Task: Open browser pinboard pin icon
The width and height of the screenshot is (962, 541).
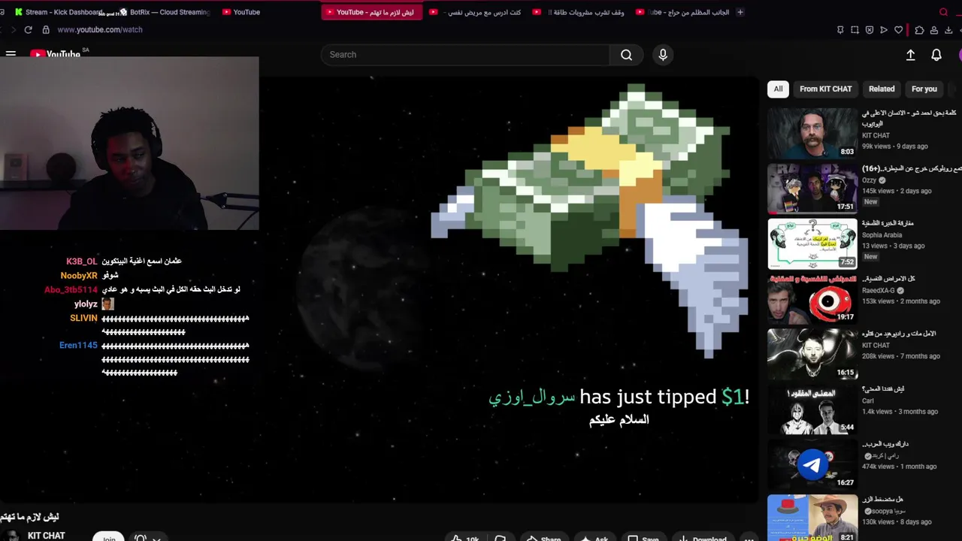Action: [x=840, y=30]
